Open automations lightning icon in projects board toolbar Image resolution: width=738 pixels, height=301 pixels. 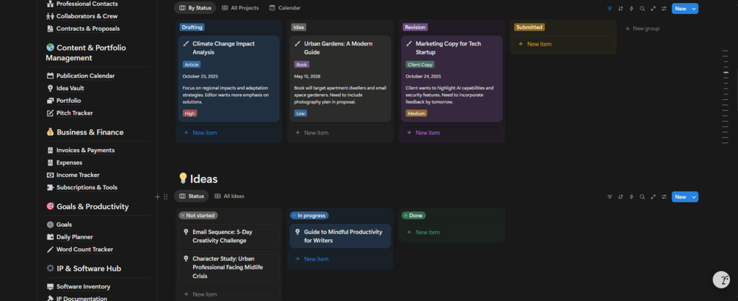point(632,9)
